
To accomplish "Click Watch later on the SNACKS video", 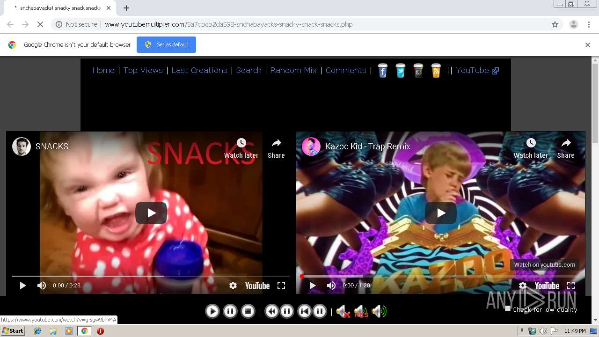I will (x=241, y=148).
